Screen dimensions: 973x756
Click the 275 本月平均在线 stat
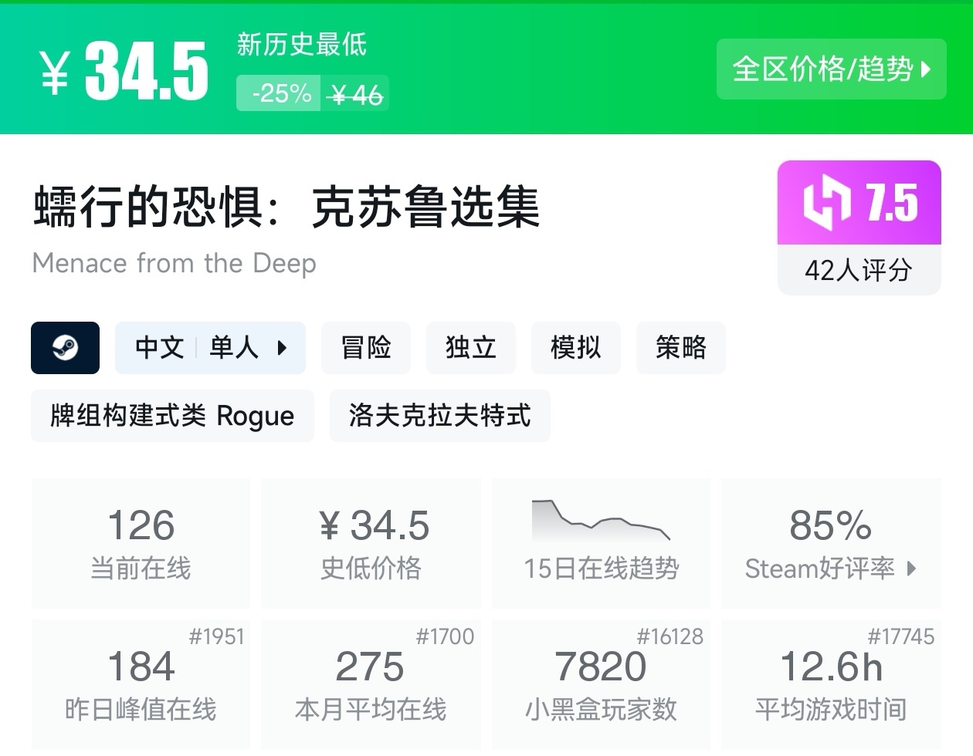click(x=371, y=684)
